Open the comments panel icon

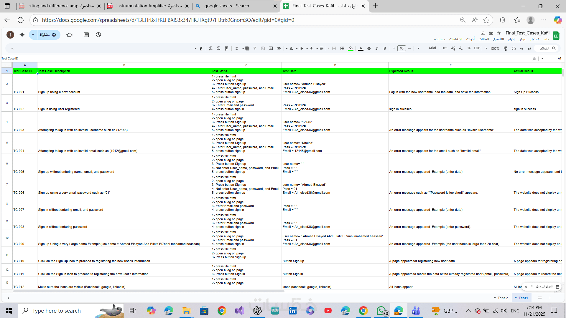pyautogui.click(x=86, y=35)
